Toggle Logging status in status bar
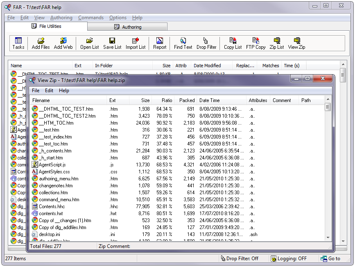This screenshot has height=268, width=355. coord(289,259)
